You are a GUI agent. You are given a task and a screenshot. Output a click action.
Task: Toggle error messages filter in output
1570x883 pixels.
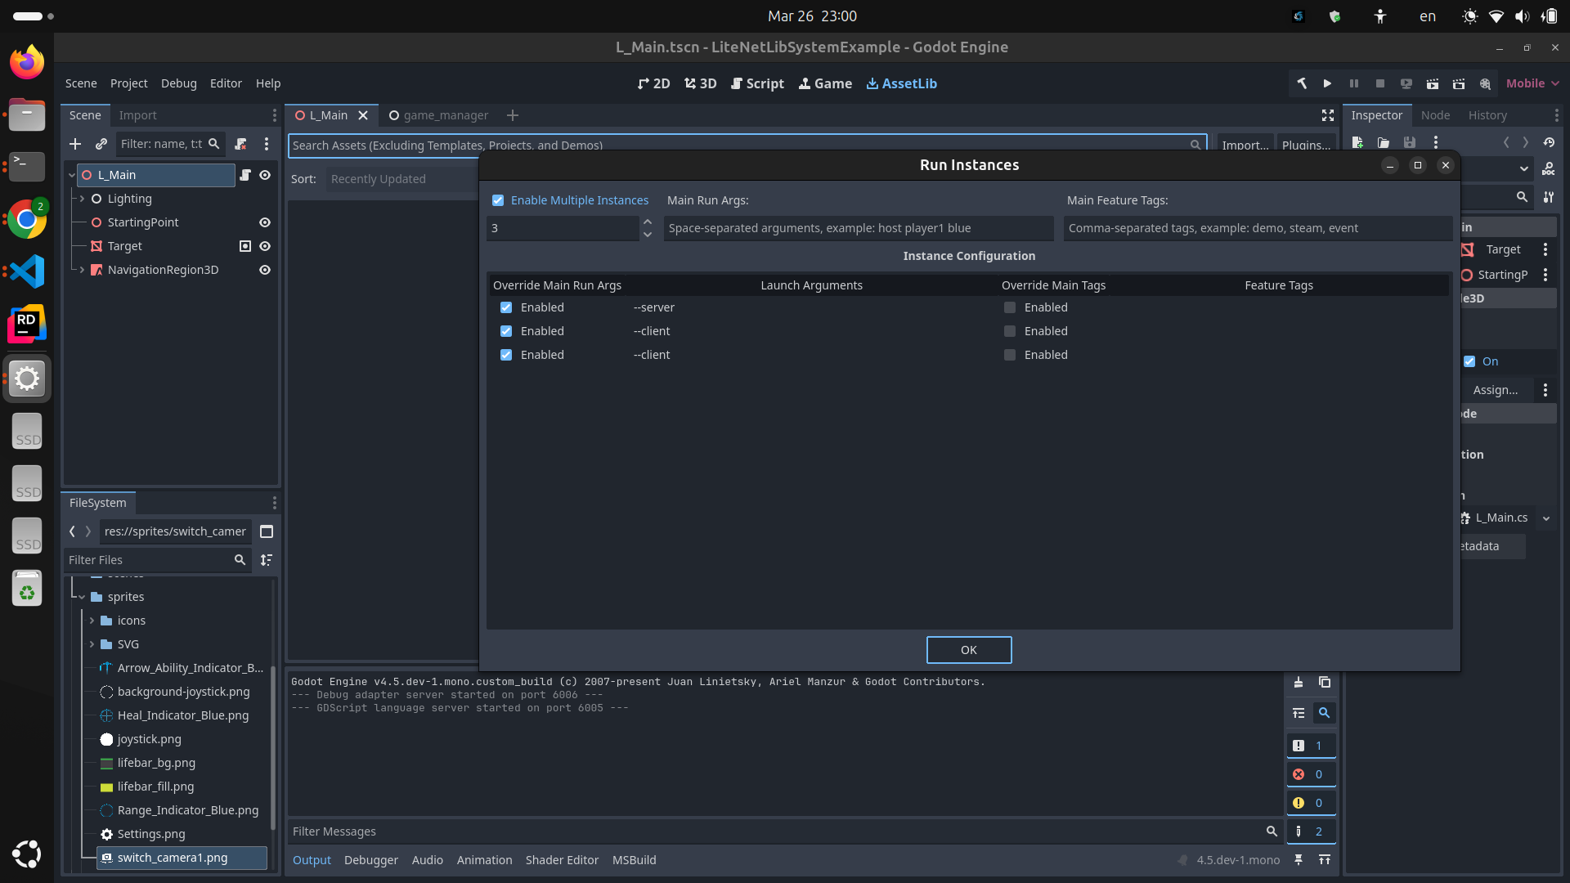coord(1310,774)
